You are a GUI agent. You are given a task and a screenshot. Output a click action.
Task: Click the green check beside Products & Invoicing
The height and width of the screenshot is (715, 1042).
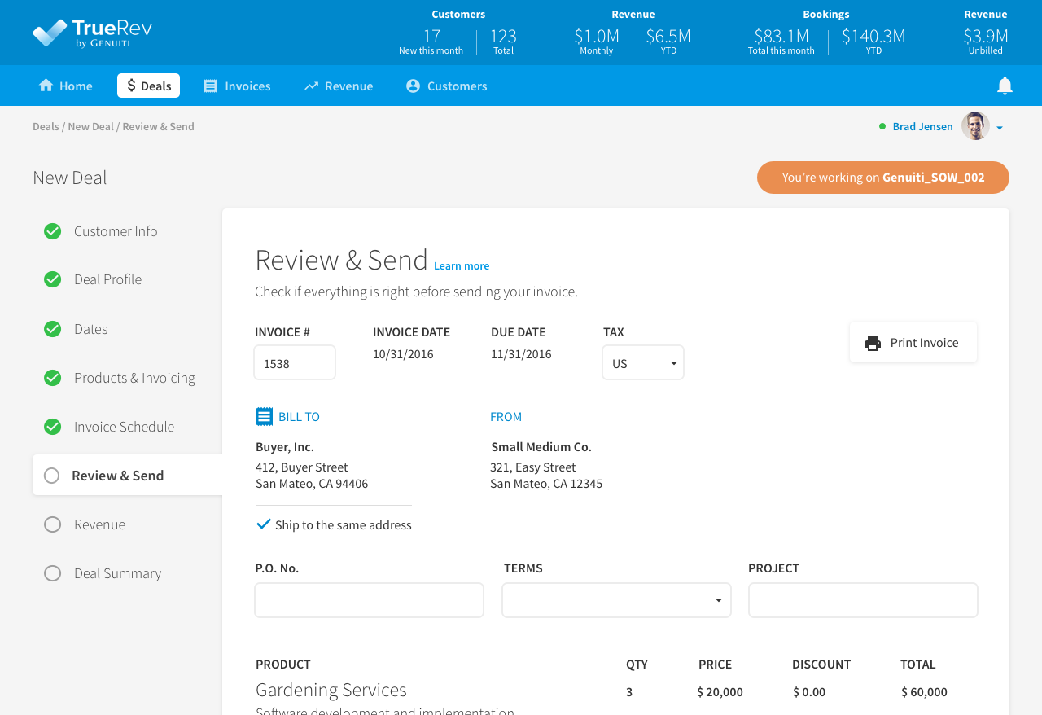(52, 378)
